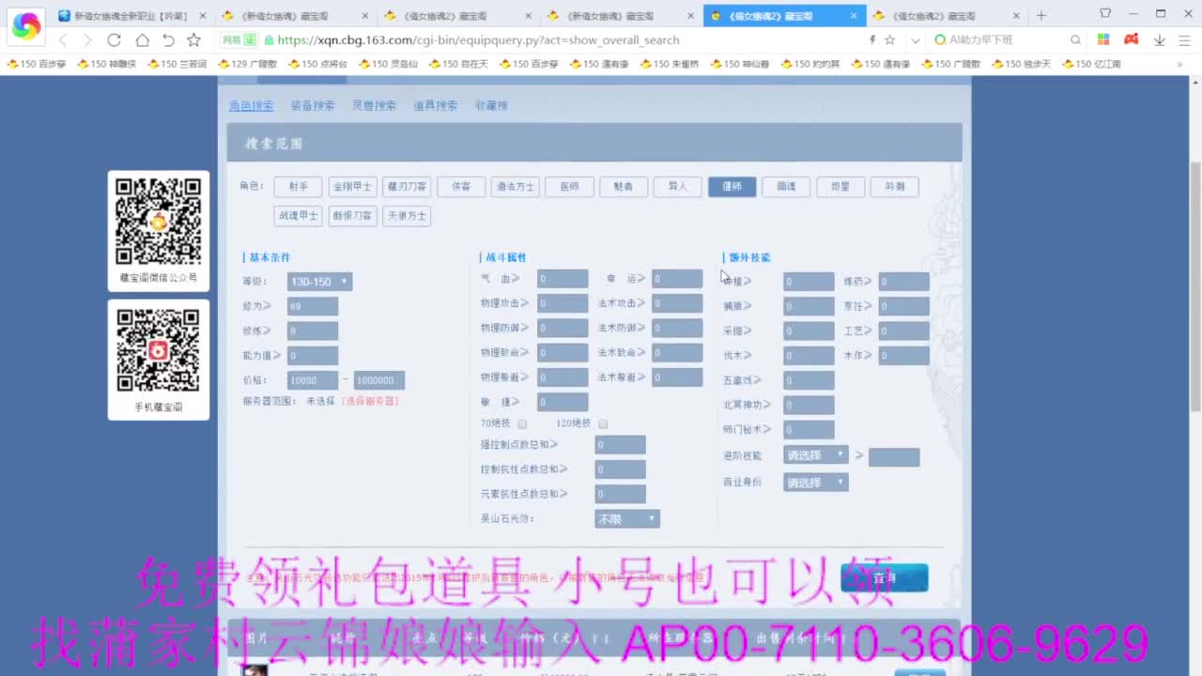Select the 医师 role button

tap(569, 187)
